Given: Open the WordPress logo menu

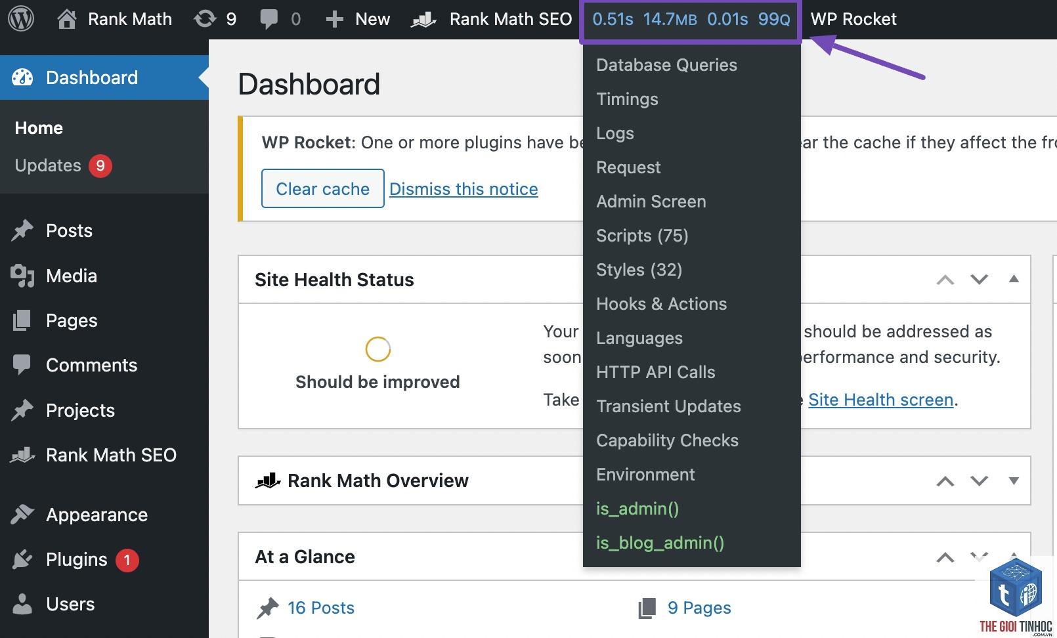Looking at the screenshot, I should pos(21,19).
